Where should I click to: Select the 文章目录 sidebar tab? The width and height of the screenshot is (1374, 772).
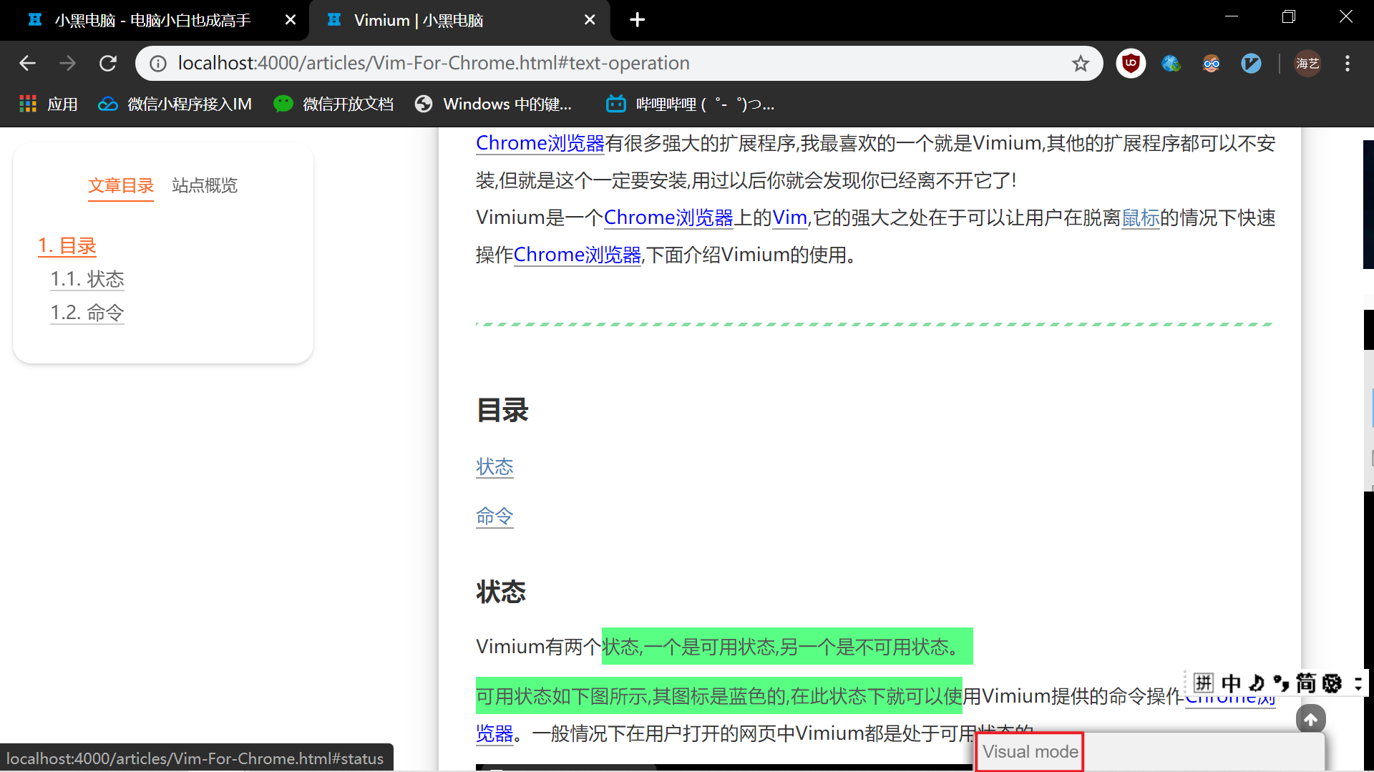pos(121,186)
